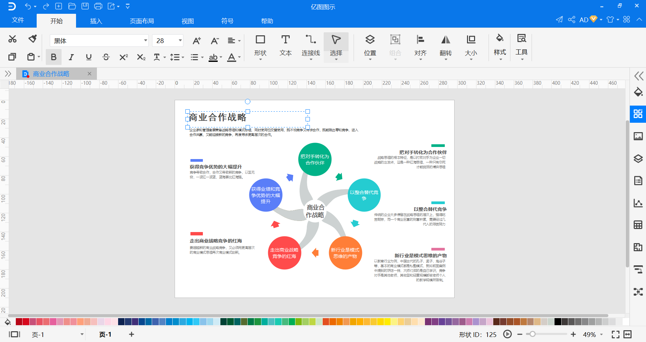Viewport: 646px width, 342px height.
Task: Switch to the 插入 tab
Action: (x=96, y=21)
